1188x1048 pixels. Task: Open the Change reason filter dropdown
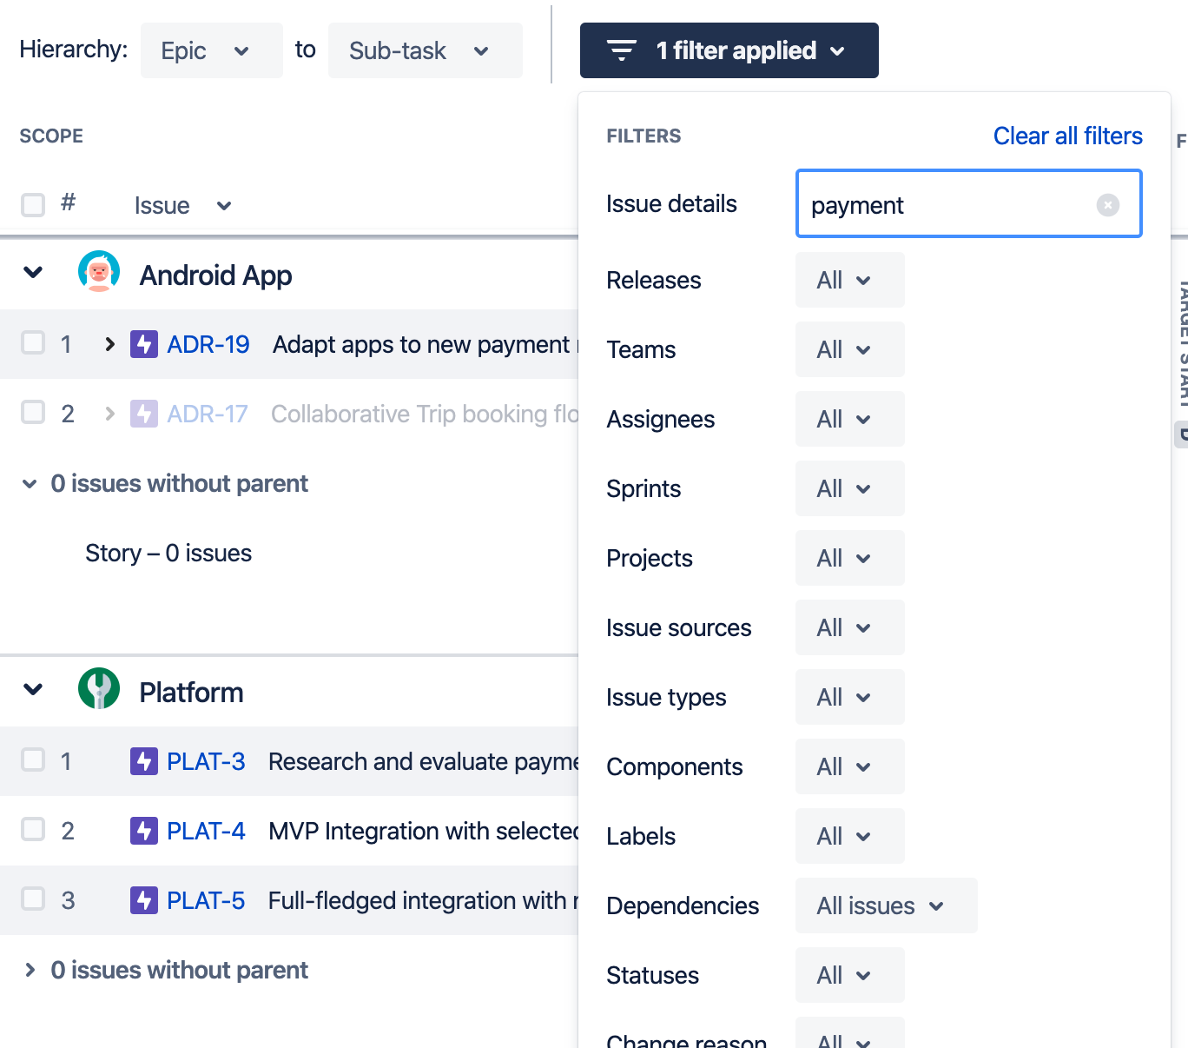[850, 1034]
